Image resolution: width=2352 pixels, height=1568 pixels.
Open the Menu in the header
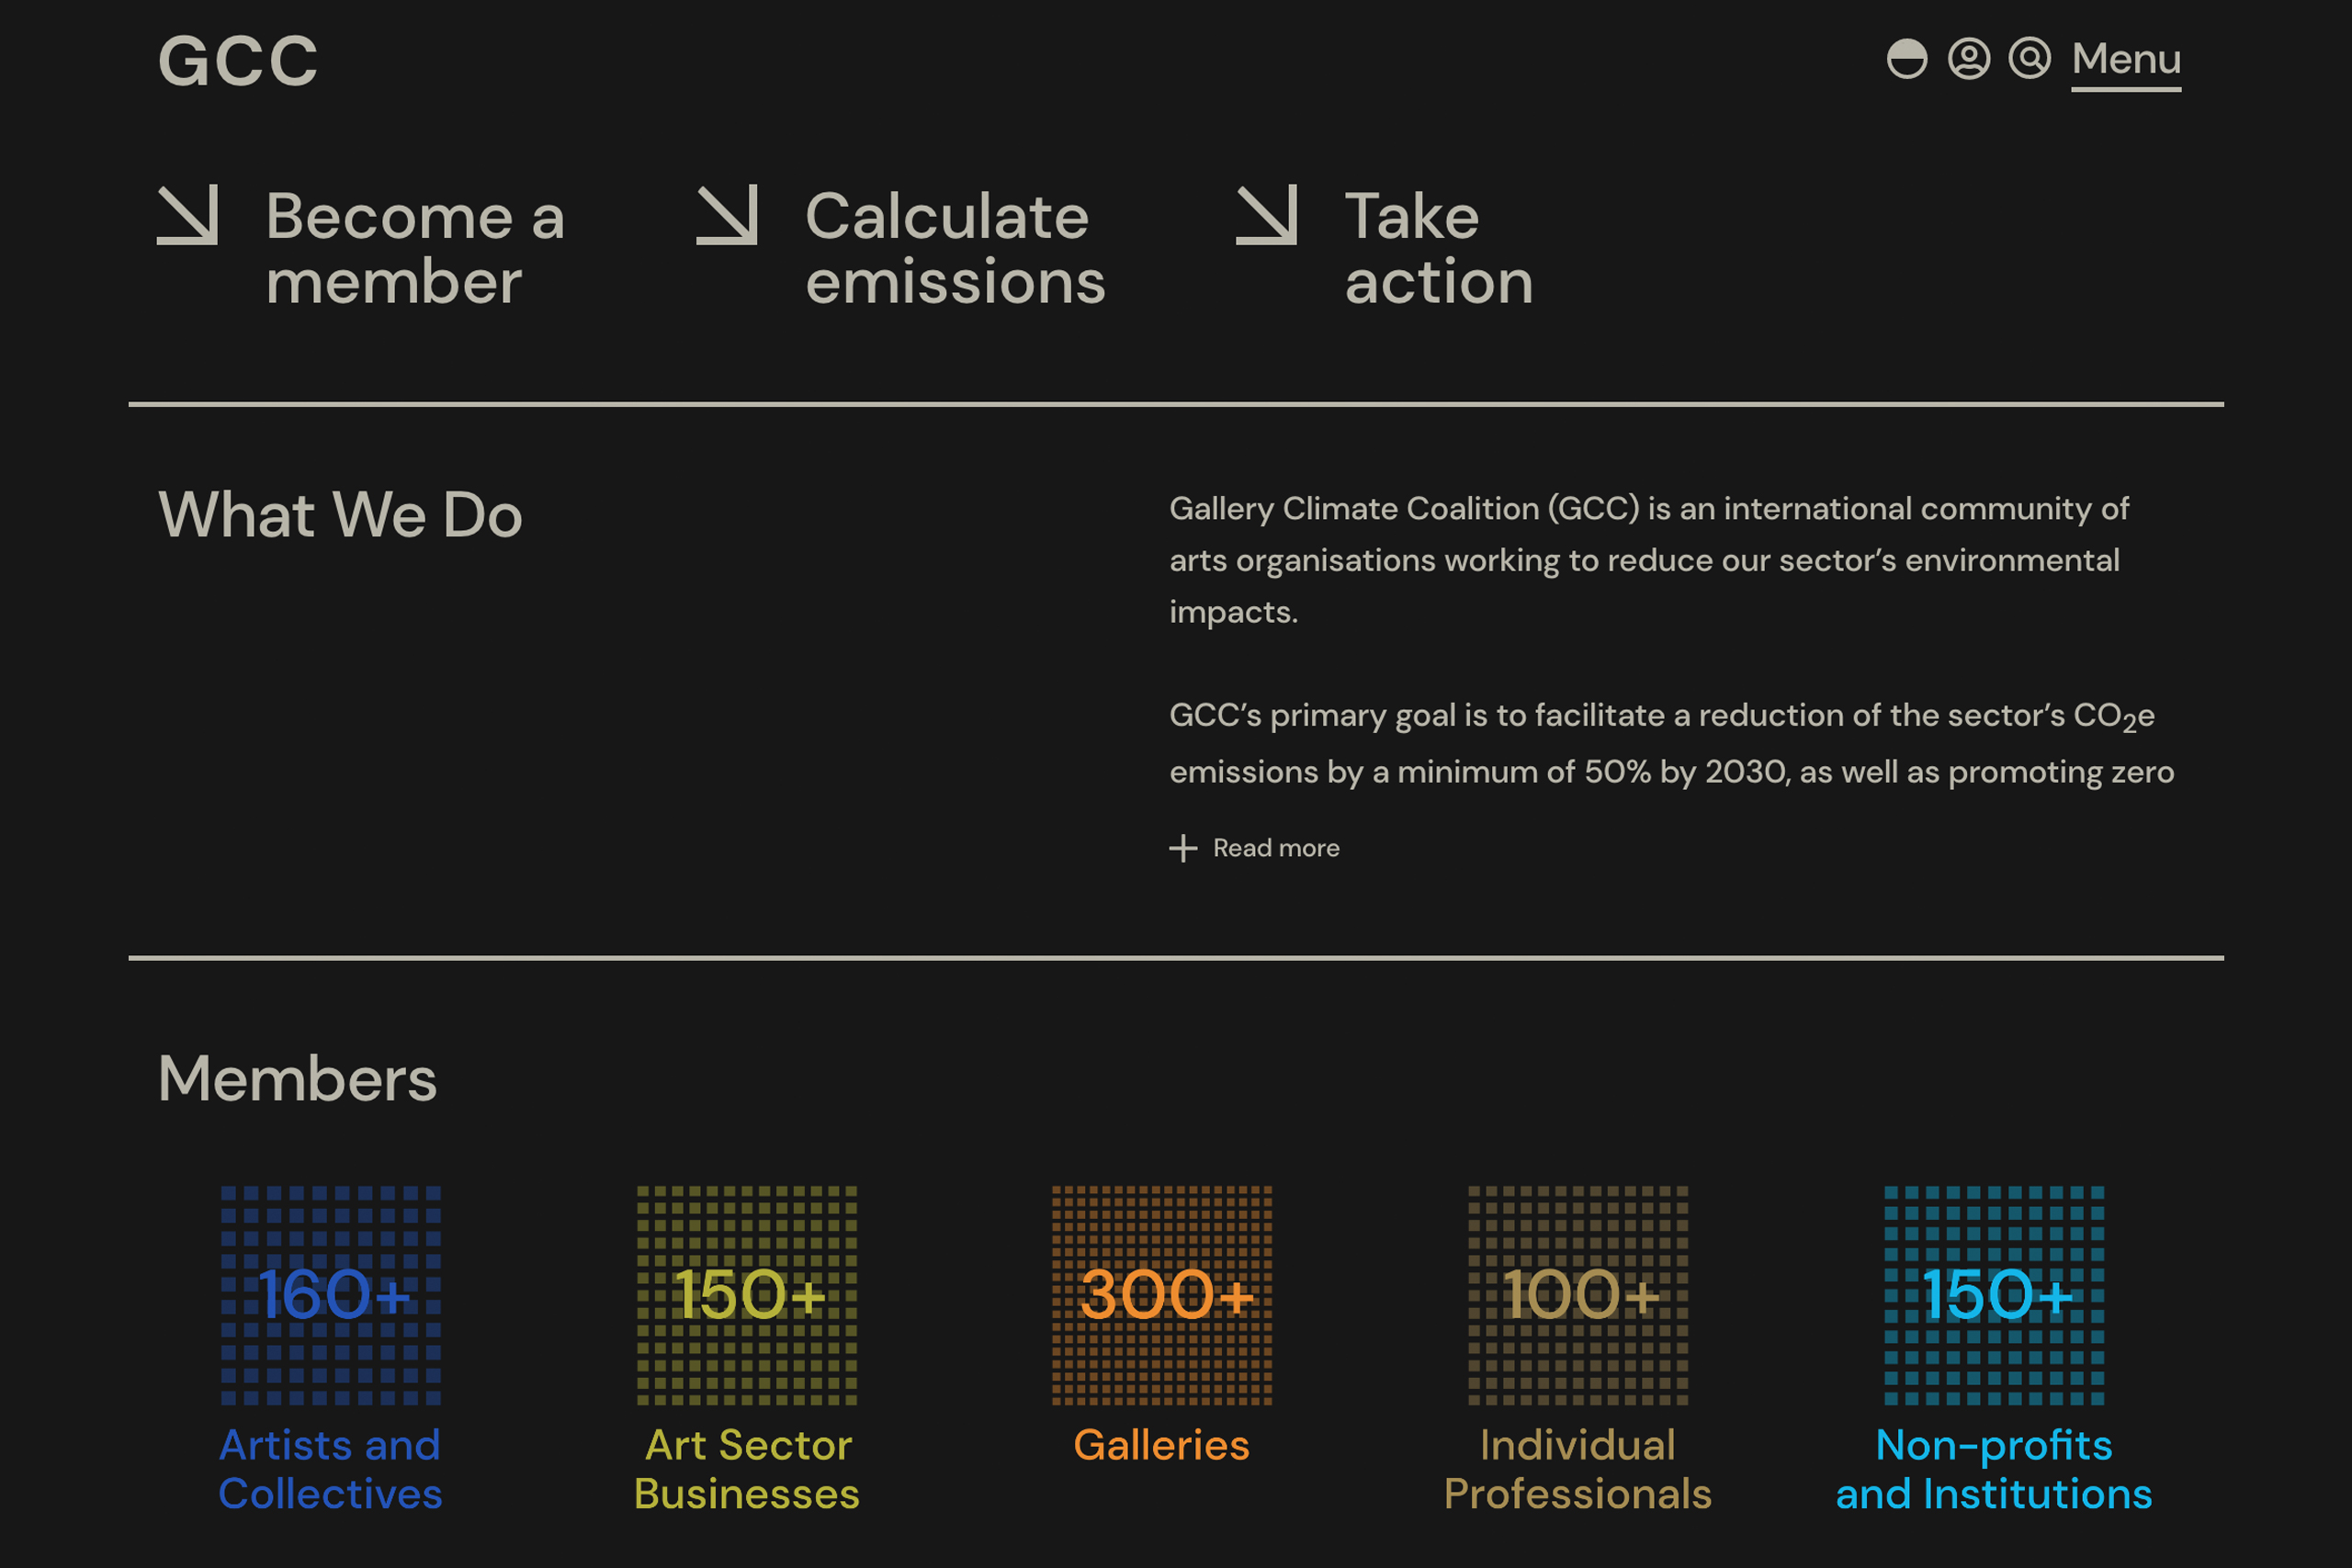[x=2125, y=60]
